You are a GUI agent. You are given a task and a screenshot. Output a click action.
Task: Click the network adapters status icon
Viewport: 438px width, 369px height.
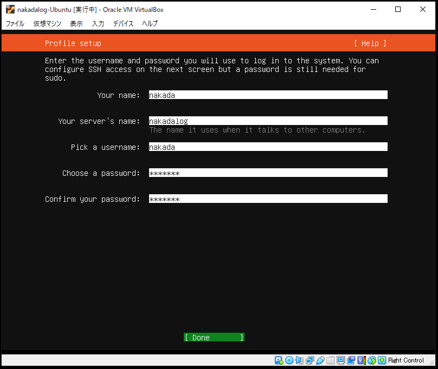(x=310, y=360)
